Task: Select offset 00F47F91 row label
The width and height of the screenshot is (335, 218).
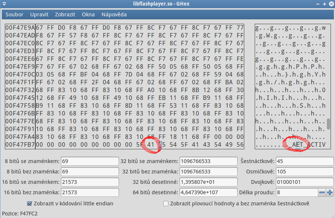Action: coord(20,129)
